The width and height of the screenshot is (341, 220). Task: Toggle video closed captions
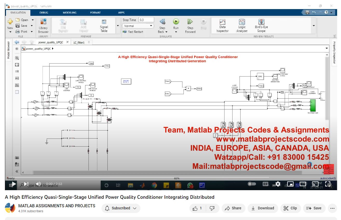tap(265, 184)
